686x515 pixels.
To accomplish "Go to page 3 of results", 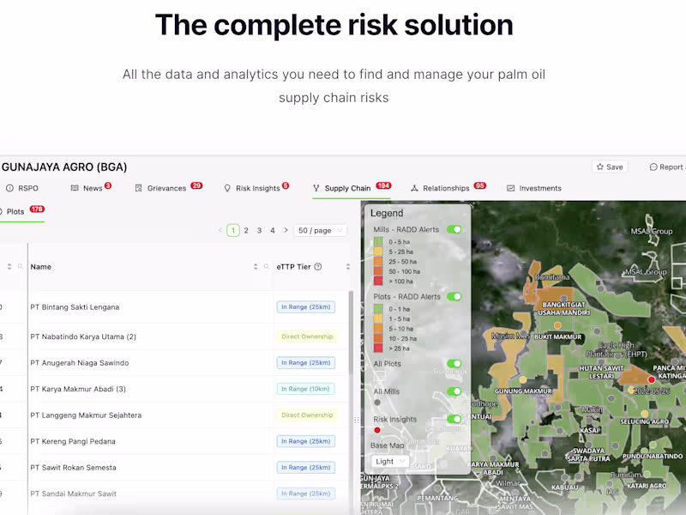I will pyautogui.click(x=260, y=230).
